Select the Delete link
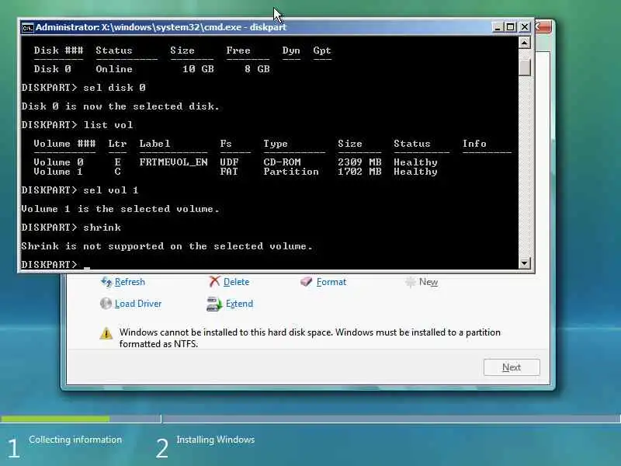This screenshot has height=466, width=621. coord(237,282)
